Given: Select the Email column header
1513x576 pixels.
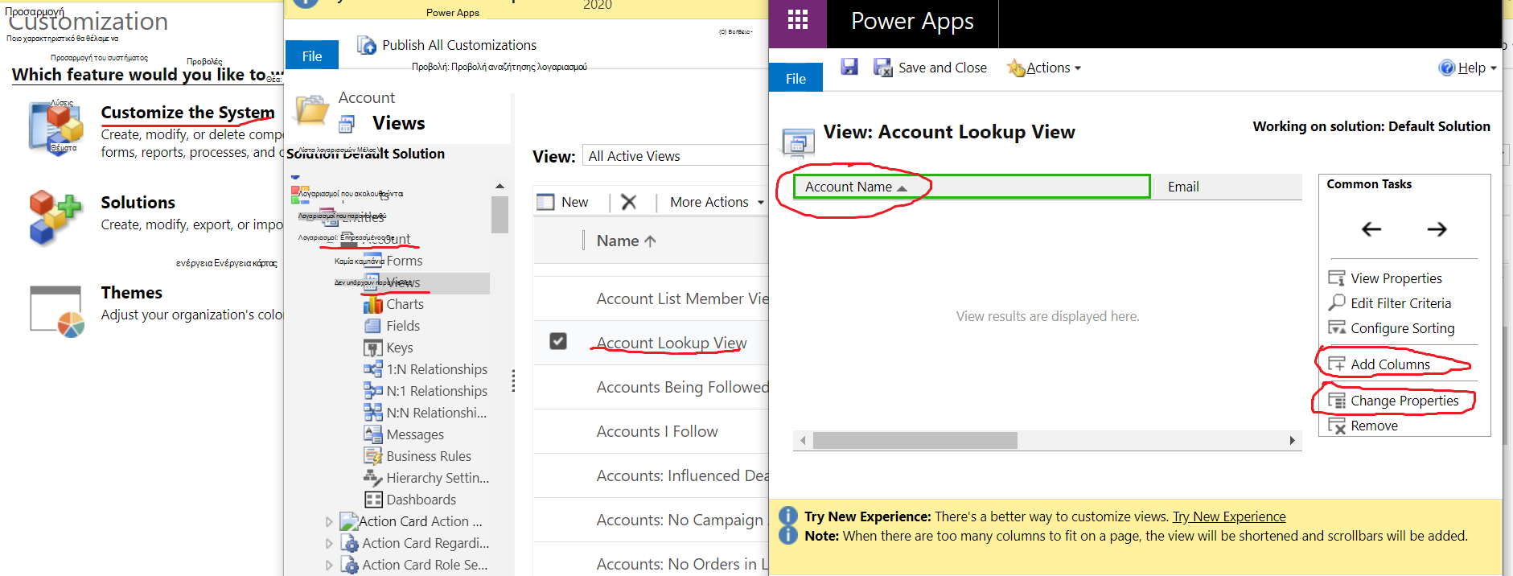Looking at the screenshot, I should point(1227,187).
